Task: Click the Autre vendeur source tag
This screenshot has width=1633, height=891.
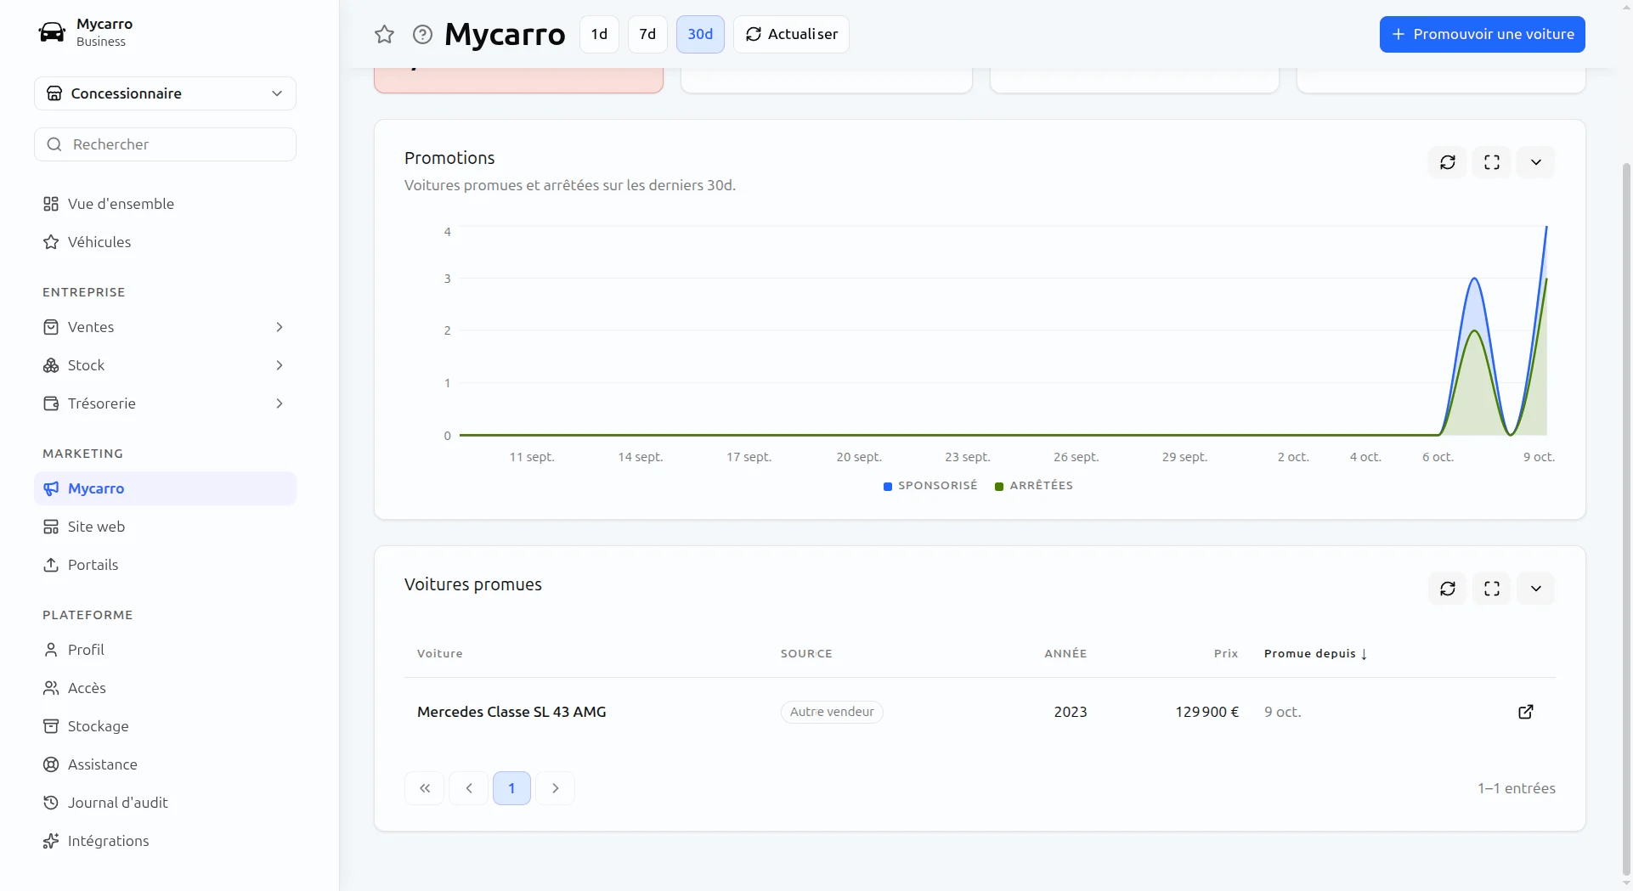Action: (x=832, y=712)
